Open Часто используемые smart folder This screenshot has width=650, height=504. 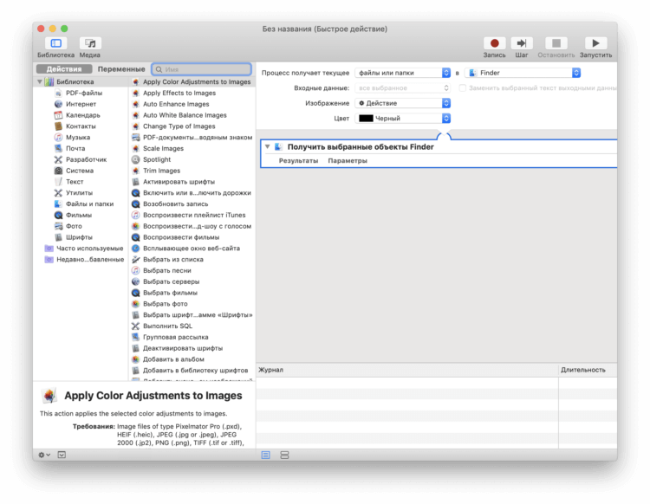pos(85,249)
